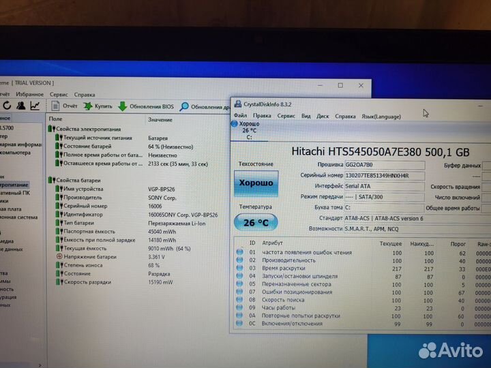The width and height of the screenshot is (491, 368).
Task: Click the Стандарт ATA8-ACS field
Action: point(417,219)
